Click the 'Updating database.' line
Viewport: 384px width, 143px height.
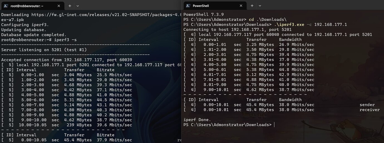(x=24, y=30)
